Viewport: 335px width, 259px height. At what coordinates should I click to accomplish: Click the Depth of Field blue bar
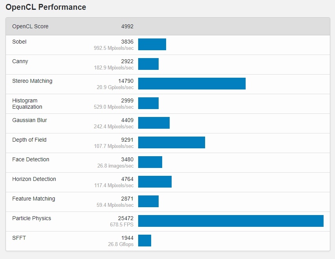(172, 142)
